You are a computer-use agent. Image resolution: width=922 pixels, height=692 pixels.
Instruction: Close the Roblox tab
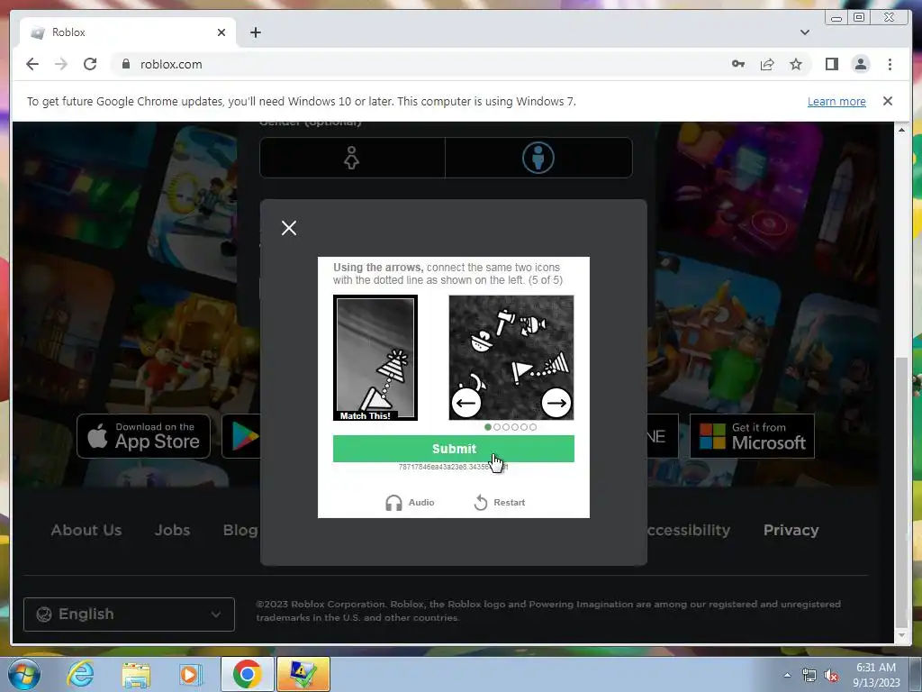221,32
